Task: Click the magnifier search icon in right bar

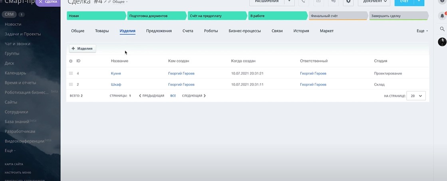Action: [x=442, y=29]
